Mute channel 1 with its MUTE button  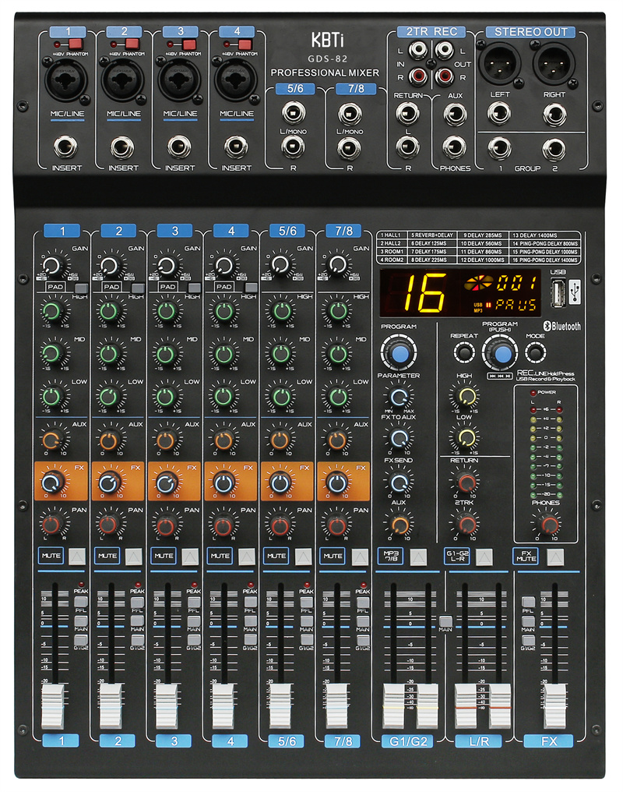tap(77, 556)
